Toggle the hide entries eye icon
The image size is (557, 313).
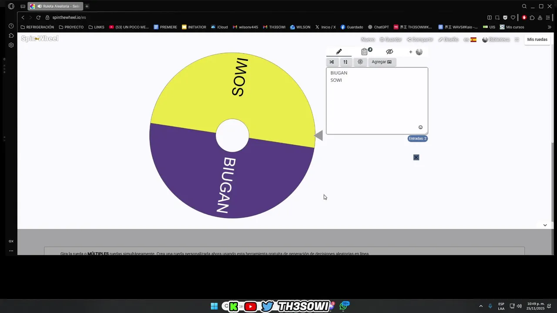(x=389, y=52)
